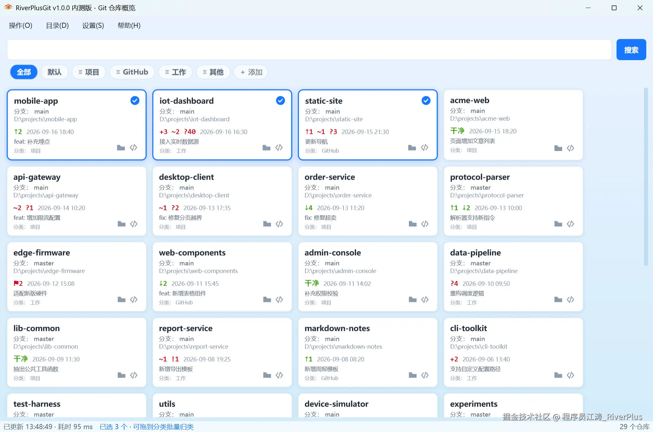Open report-service in code editor
Screen dimensions: 653x432
279,375
